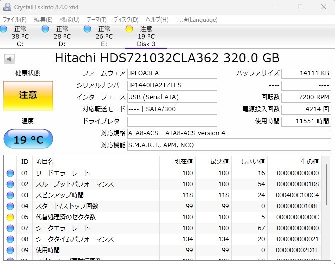Click yellow status dot for attribute 05

point(10,217)
